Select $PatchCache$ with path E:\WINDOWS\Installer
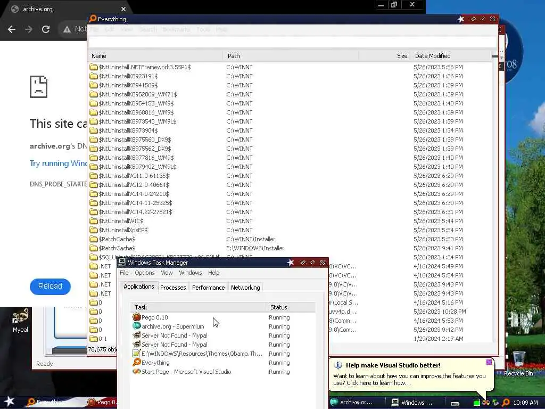This screenshot has width=545, height=409. coord(117,248)
